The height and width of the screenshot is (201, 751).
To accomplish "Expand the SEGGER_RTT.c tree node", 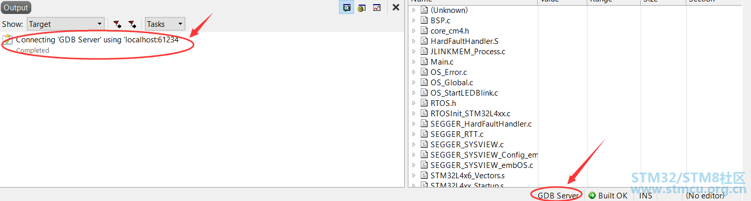I will click(414, 134).
